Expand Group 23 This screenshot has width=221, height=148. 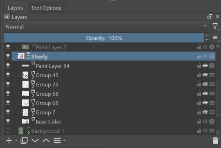(33, 86)
